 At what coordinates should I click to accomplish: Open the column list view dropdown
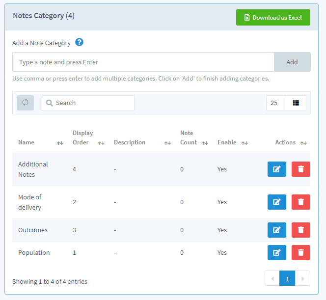click(x=296, y=103)
